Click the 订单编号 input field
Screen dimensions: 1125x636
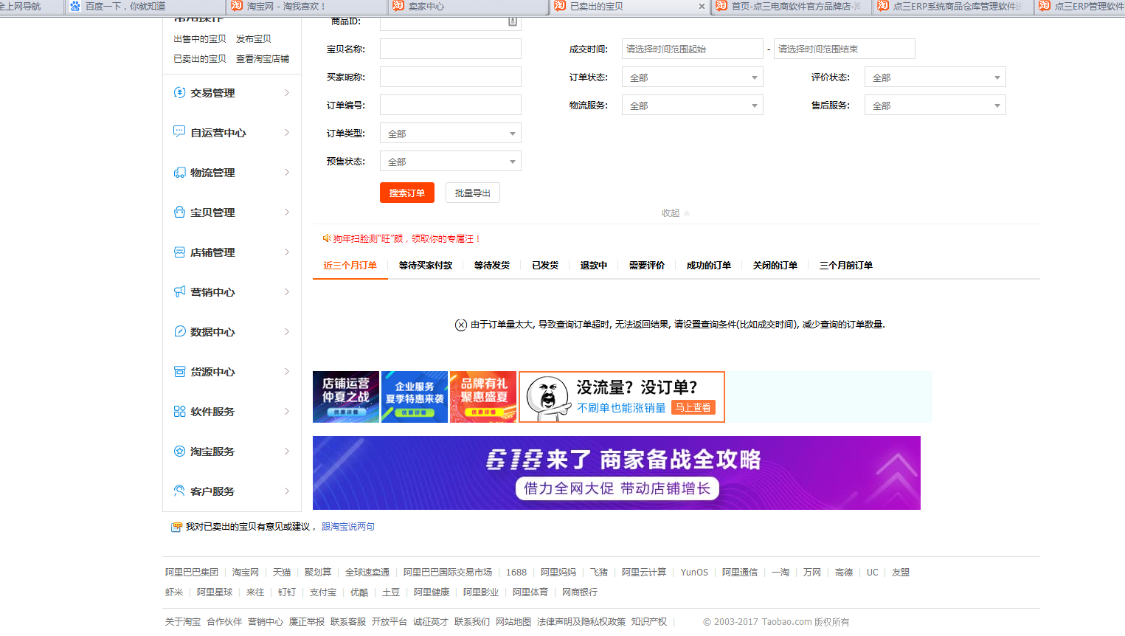(x=451, y=106)
